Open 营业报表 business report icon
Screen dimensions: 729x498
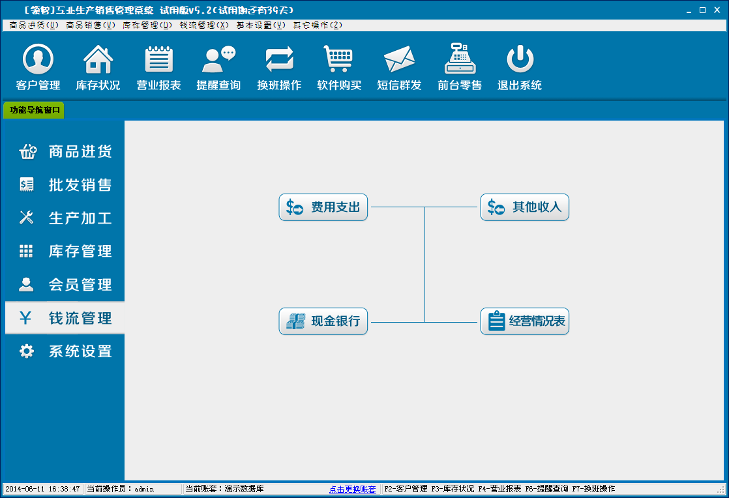click(x=158, y=67)
